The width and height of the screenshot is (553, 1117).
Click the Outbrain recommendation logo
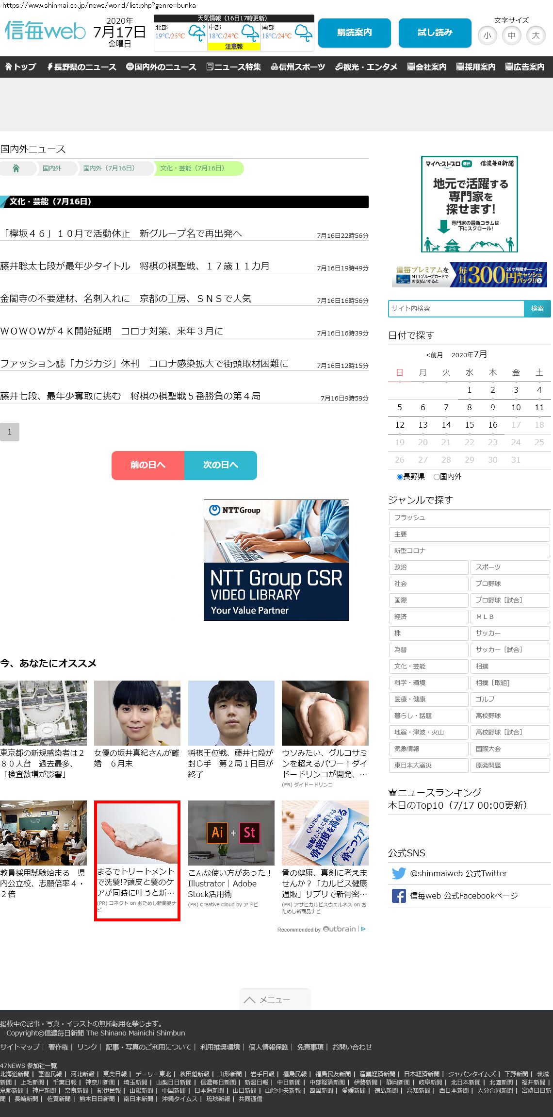tap(340, 929)
